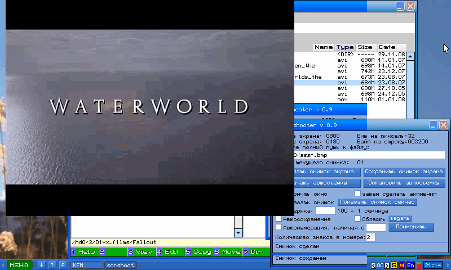Screen dimensions: 451x270
Task: Click Сохранить снимок экрана button
Action: click(403, 172)
